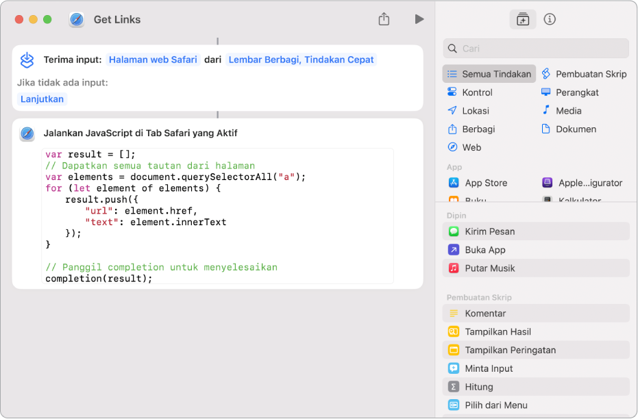Image resolution: width=638 pixels, height=419 pixels.
Task: Open Dokumen category
Action: click(569, 129)
